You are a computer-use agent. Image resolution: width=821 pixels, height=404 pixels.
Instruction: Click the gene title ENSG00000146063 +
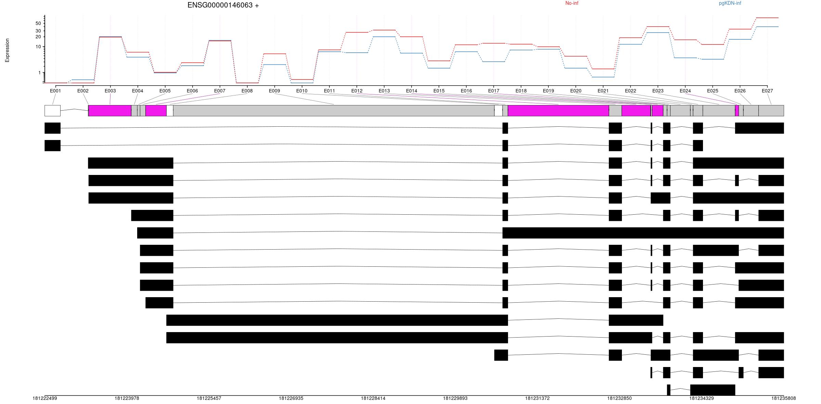(223, 5)
